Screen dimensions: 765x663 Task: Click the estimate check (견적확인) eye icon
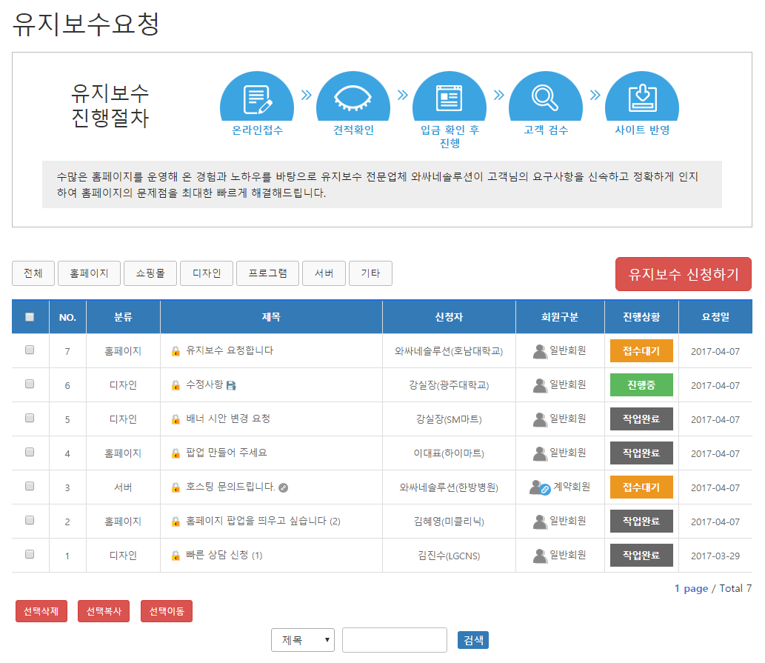353,98
